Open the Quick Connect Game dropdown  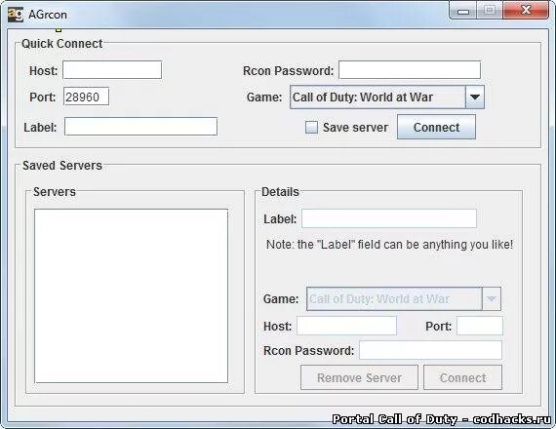[x=387, y=97]
